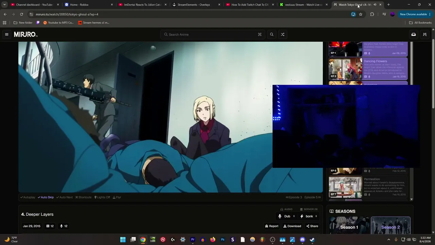Viewport: 435px width, 245px height.
Task: Install the web app from address bar
Action: (353, 14)
